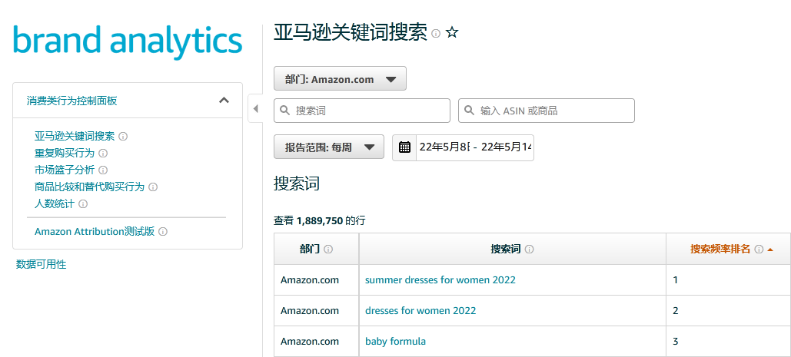Sort by the 搜索频率排名 column header
This screenshot has width=791, height=357.
coord(720,250)
